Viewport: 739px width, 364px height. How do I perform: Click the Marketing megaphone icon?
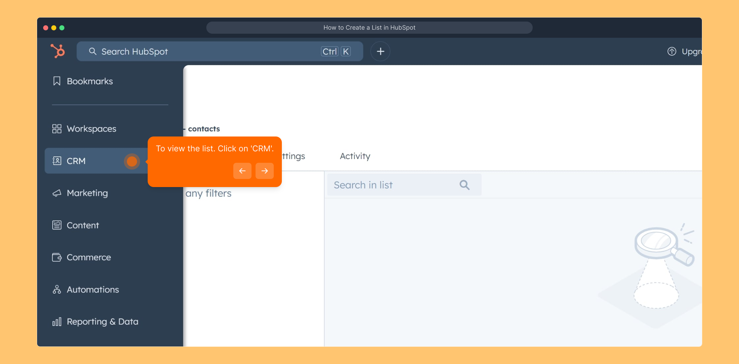[57, 193]
